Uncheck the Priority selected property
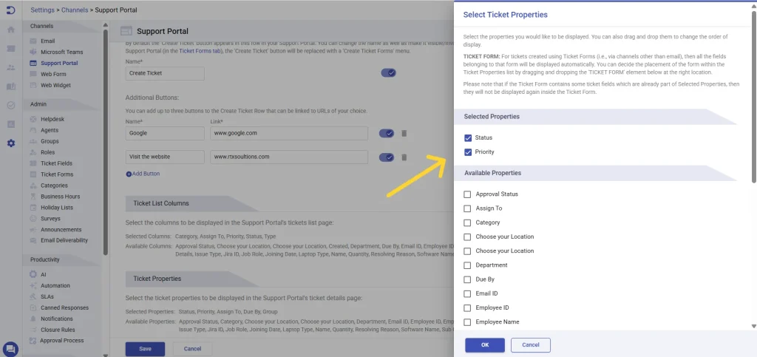757x357 pixels. 468,152
